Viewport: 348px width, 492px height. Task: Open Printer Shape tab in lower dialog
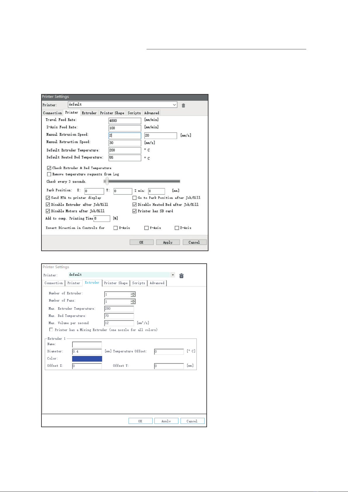116,283
